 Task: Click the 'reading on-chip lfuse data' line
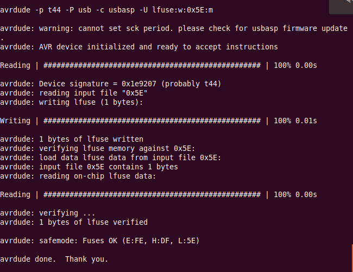click(78, 176)
